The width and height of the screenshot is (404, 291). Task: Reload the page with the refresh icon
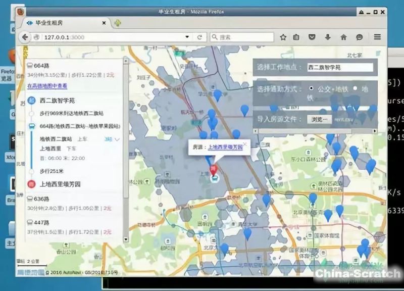[x=200, y=37]
